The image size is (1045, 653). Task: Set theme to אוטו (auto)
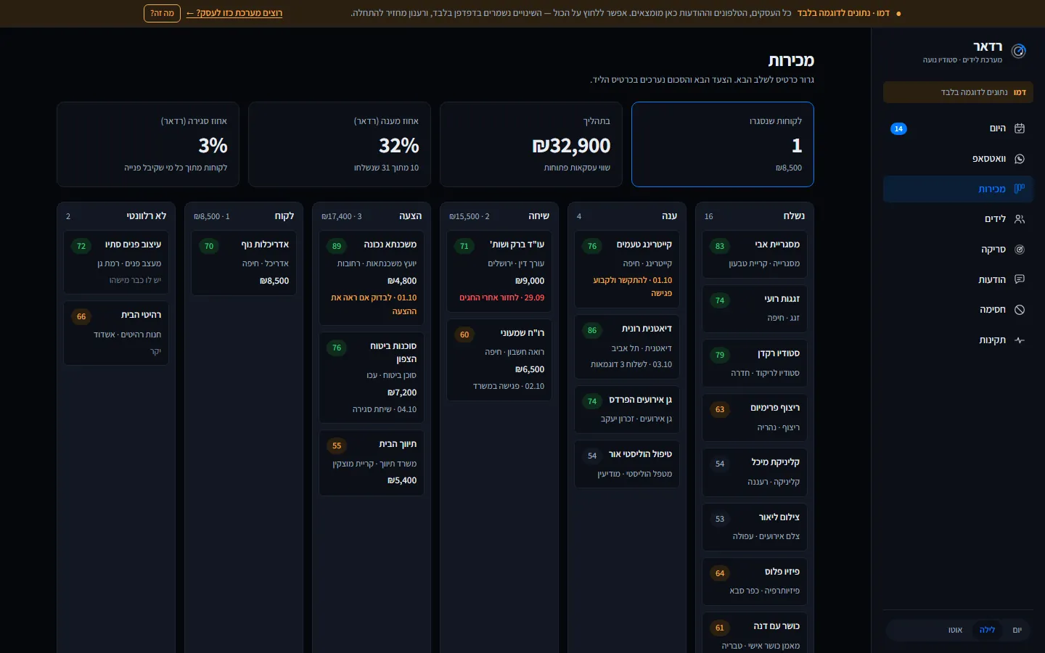[x=955, y=630]
